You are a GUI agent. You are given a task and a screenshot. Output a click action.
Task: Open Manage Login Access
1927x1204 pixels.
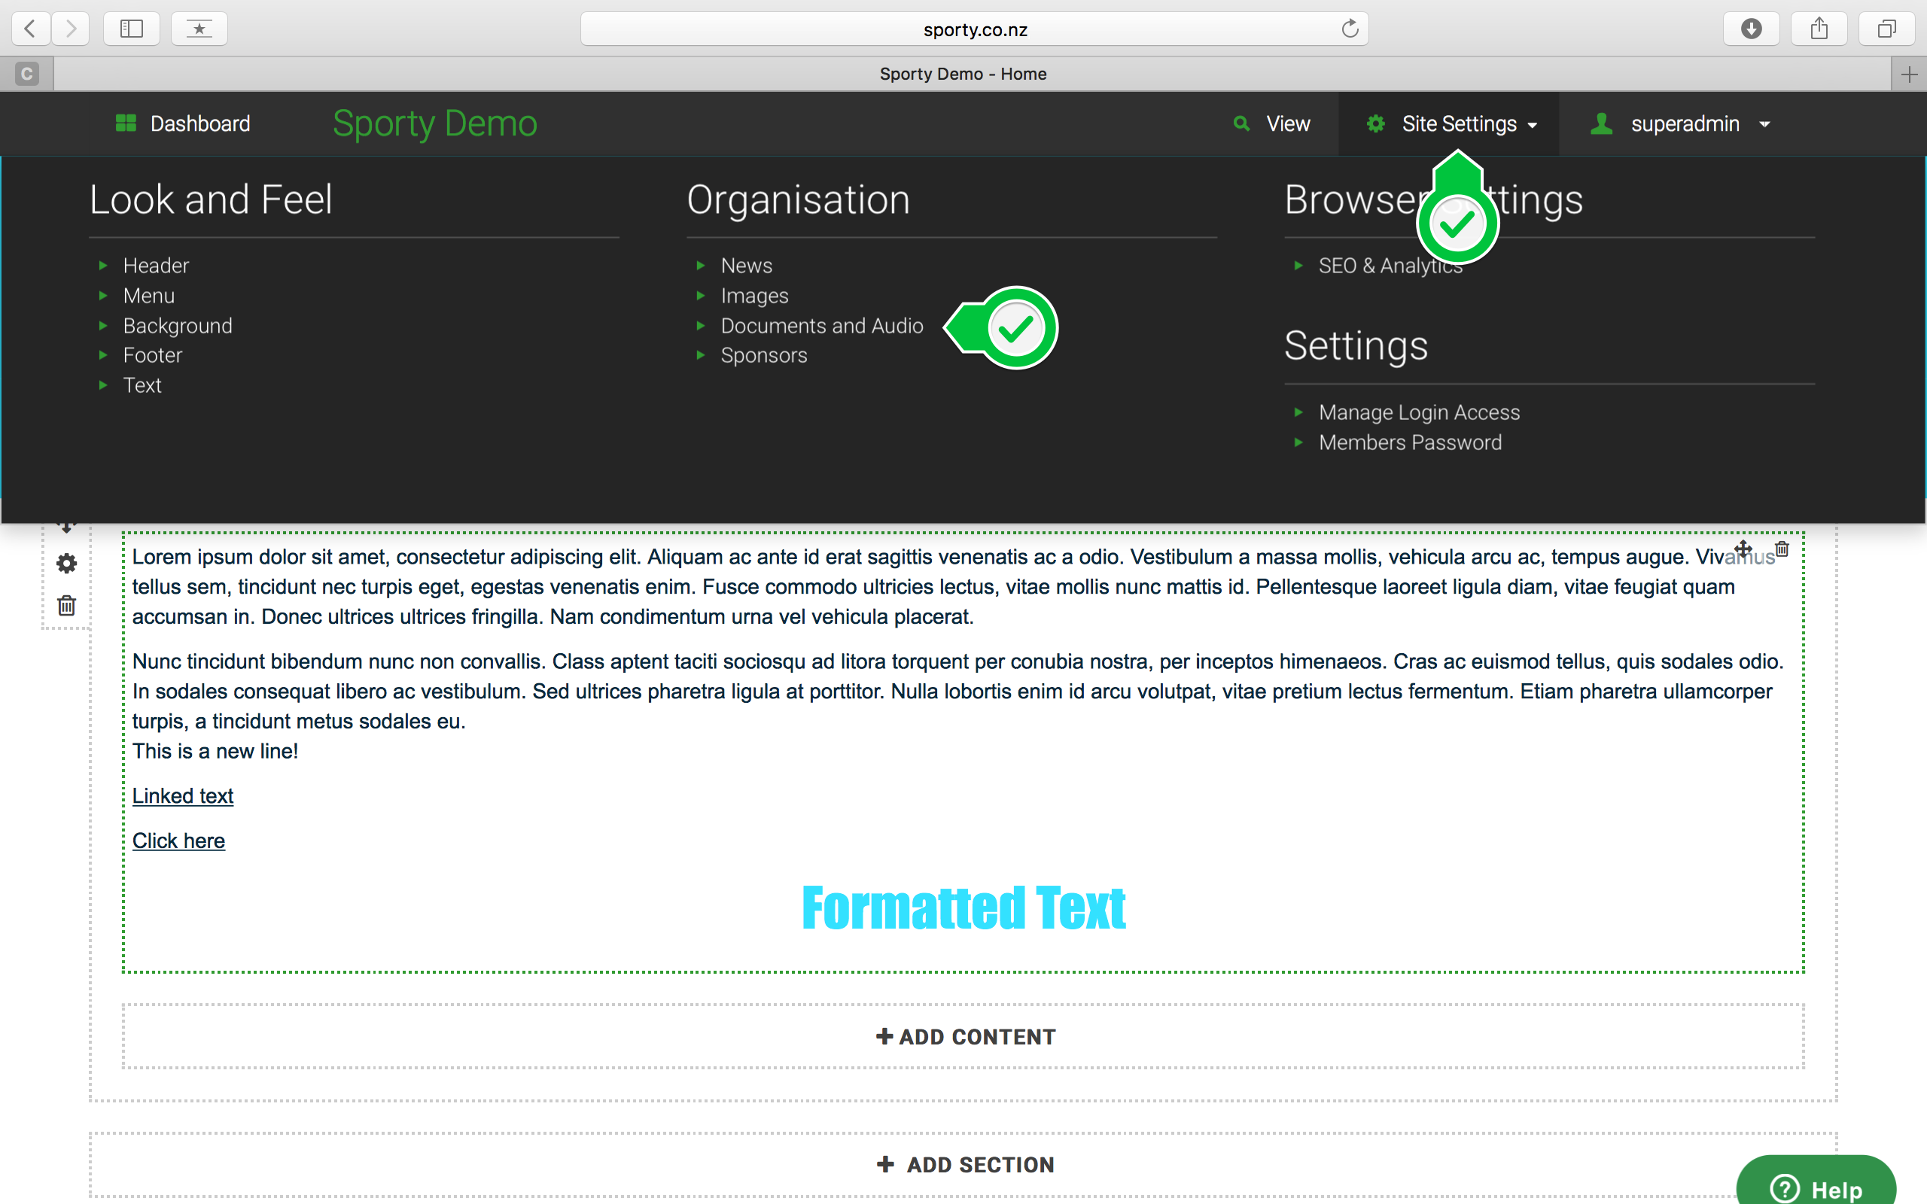[1419, 412]
